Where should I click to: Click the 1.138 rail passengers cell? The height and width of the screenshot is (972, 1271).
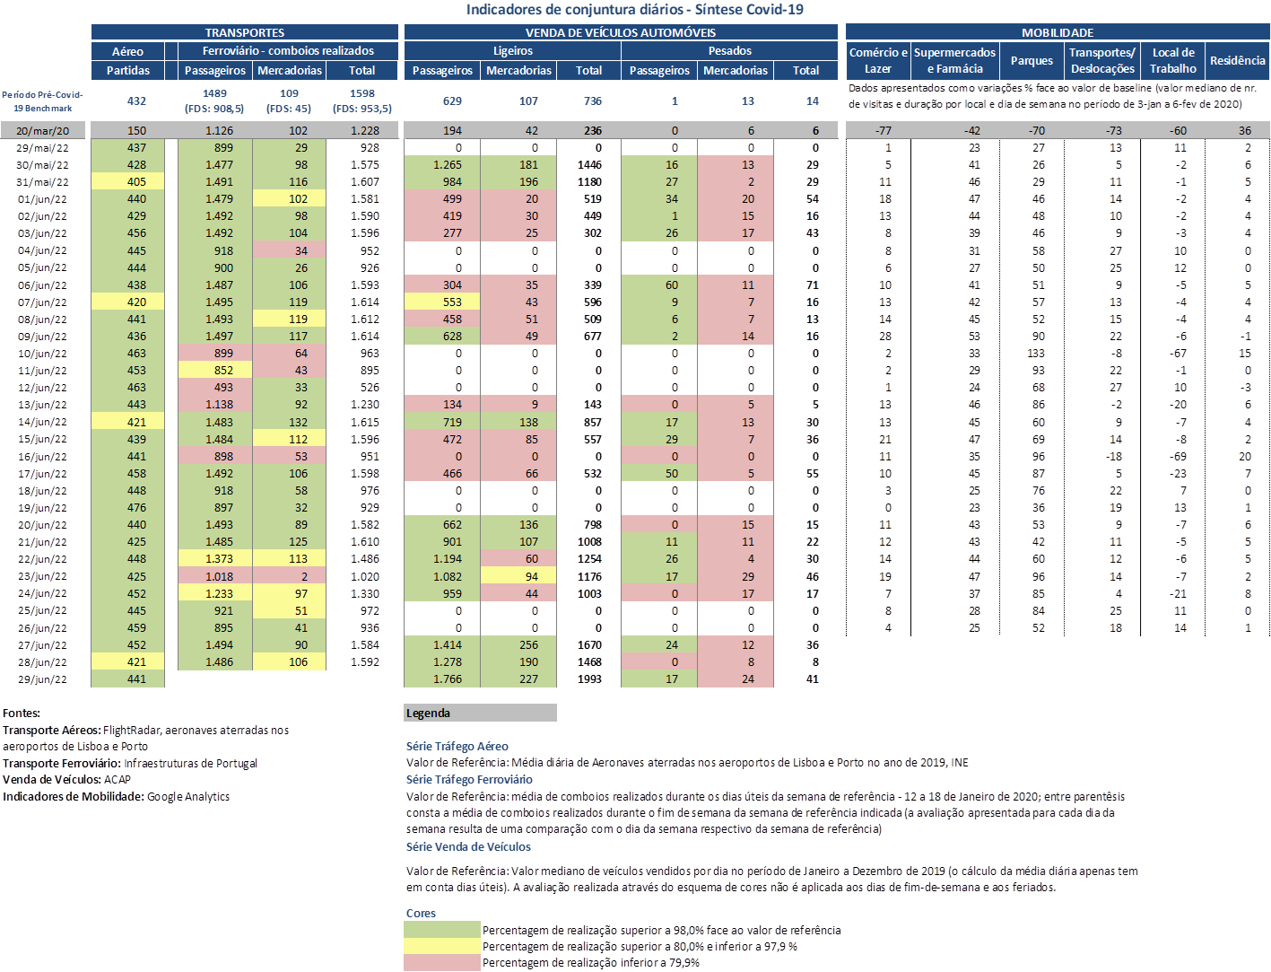[215, 405]
